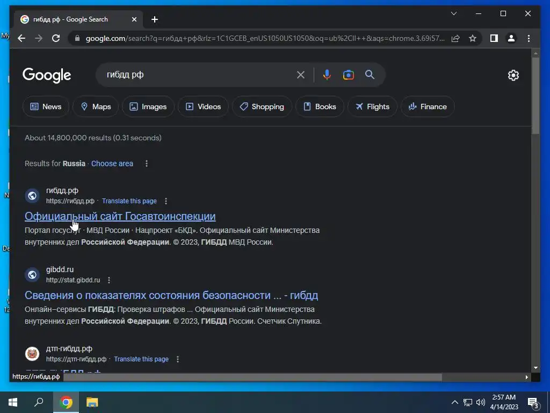Start voice search with microphone

tap(327, 75)
